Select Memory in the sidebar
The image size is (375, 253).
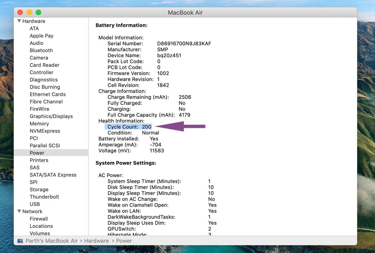coord(39,124)
